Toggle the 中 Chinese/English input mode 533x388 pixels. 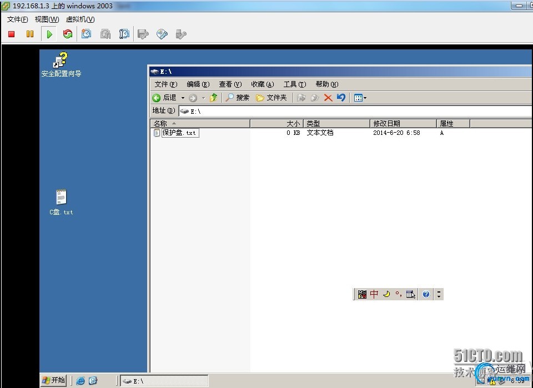click(374, 294)
